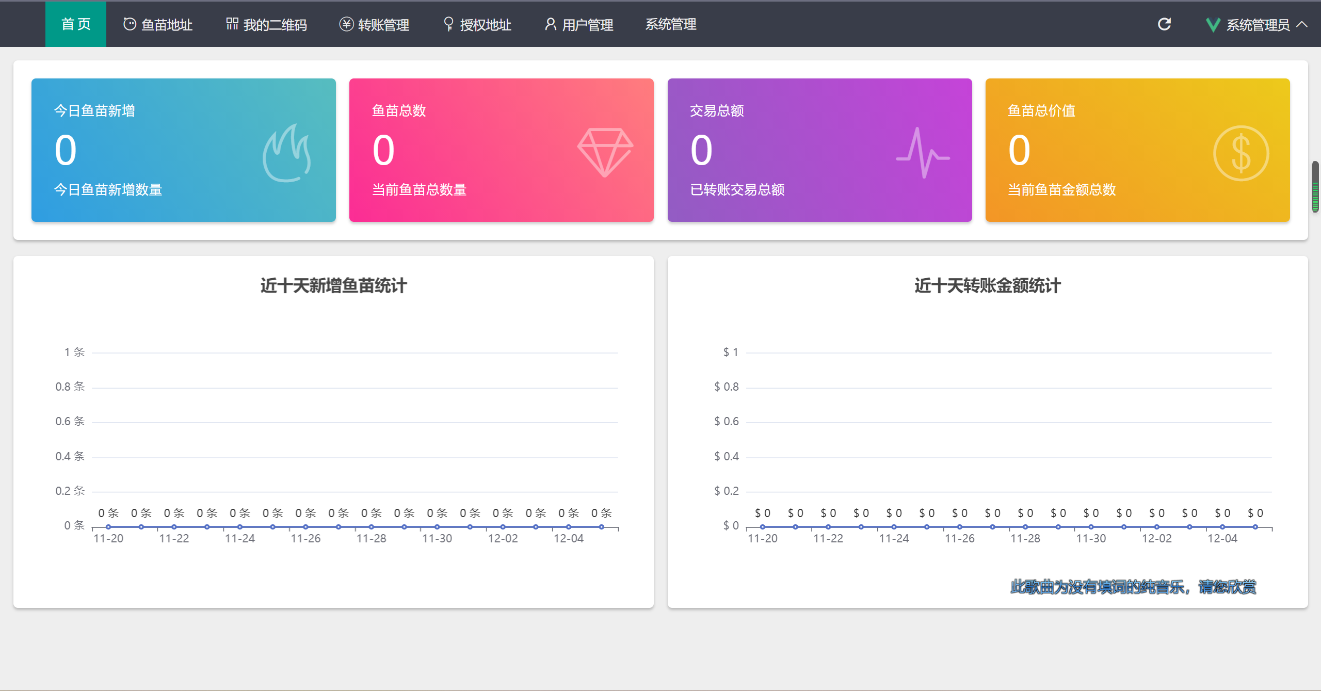Click the 11-20 data point in 近十天新增鱼苗统计 chart
1321x691 pixels.
click(x=108, y=527)
